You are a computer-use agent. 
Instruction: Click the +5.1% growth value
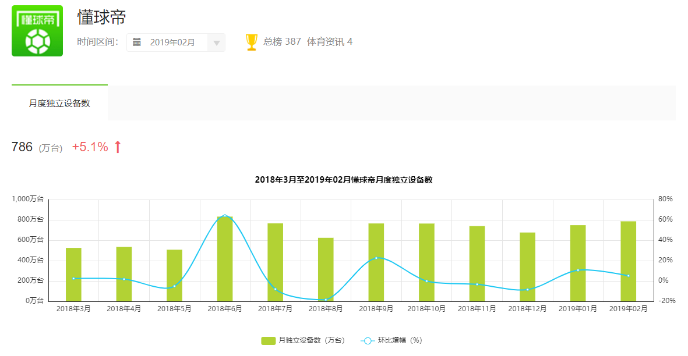(x=90, y=147)
